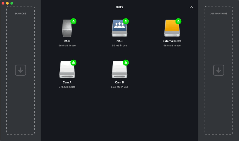
Task: Click '98.8 MB in use' under External Drive
Action: click(172, 46)
